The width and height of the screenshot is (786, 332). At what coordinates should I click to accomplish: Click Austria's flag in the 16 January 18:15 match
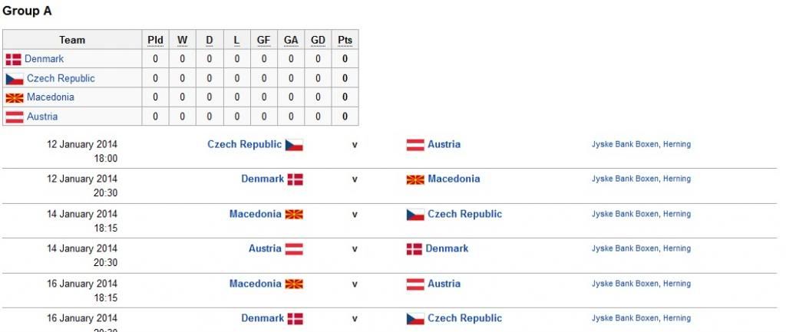[x=415, y=284]
